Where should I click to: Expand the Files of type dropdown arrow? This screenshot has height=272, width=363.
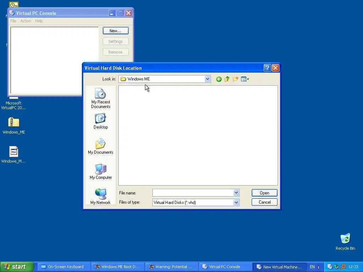[236, 202]
